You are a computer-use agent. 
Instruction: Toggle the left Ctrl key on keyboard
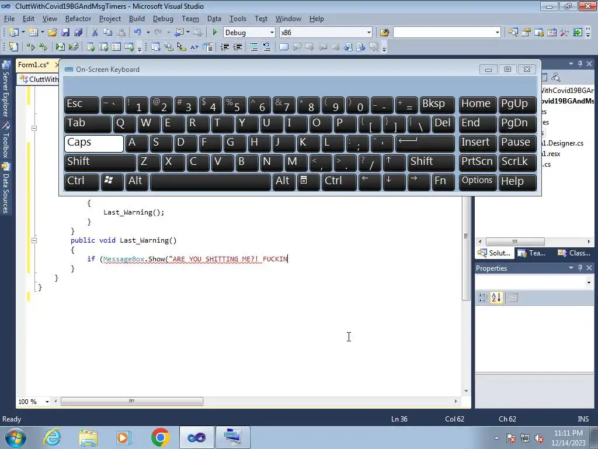[x=82, y=182]
